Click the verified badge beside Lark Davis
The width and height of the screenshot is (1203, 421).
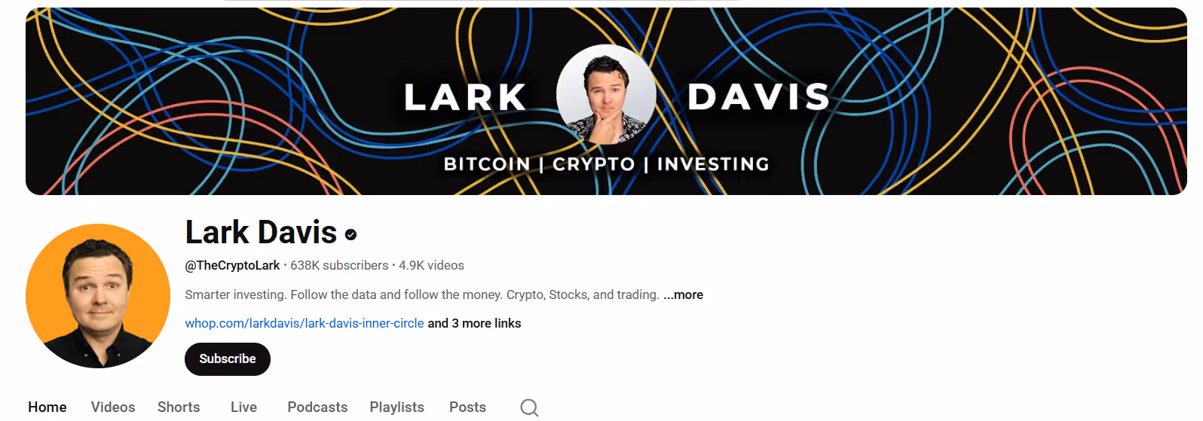pyautogui.click(x=350, y=235)
